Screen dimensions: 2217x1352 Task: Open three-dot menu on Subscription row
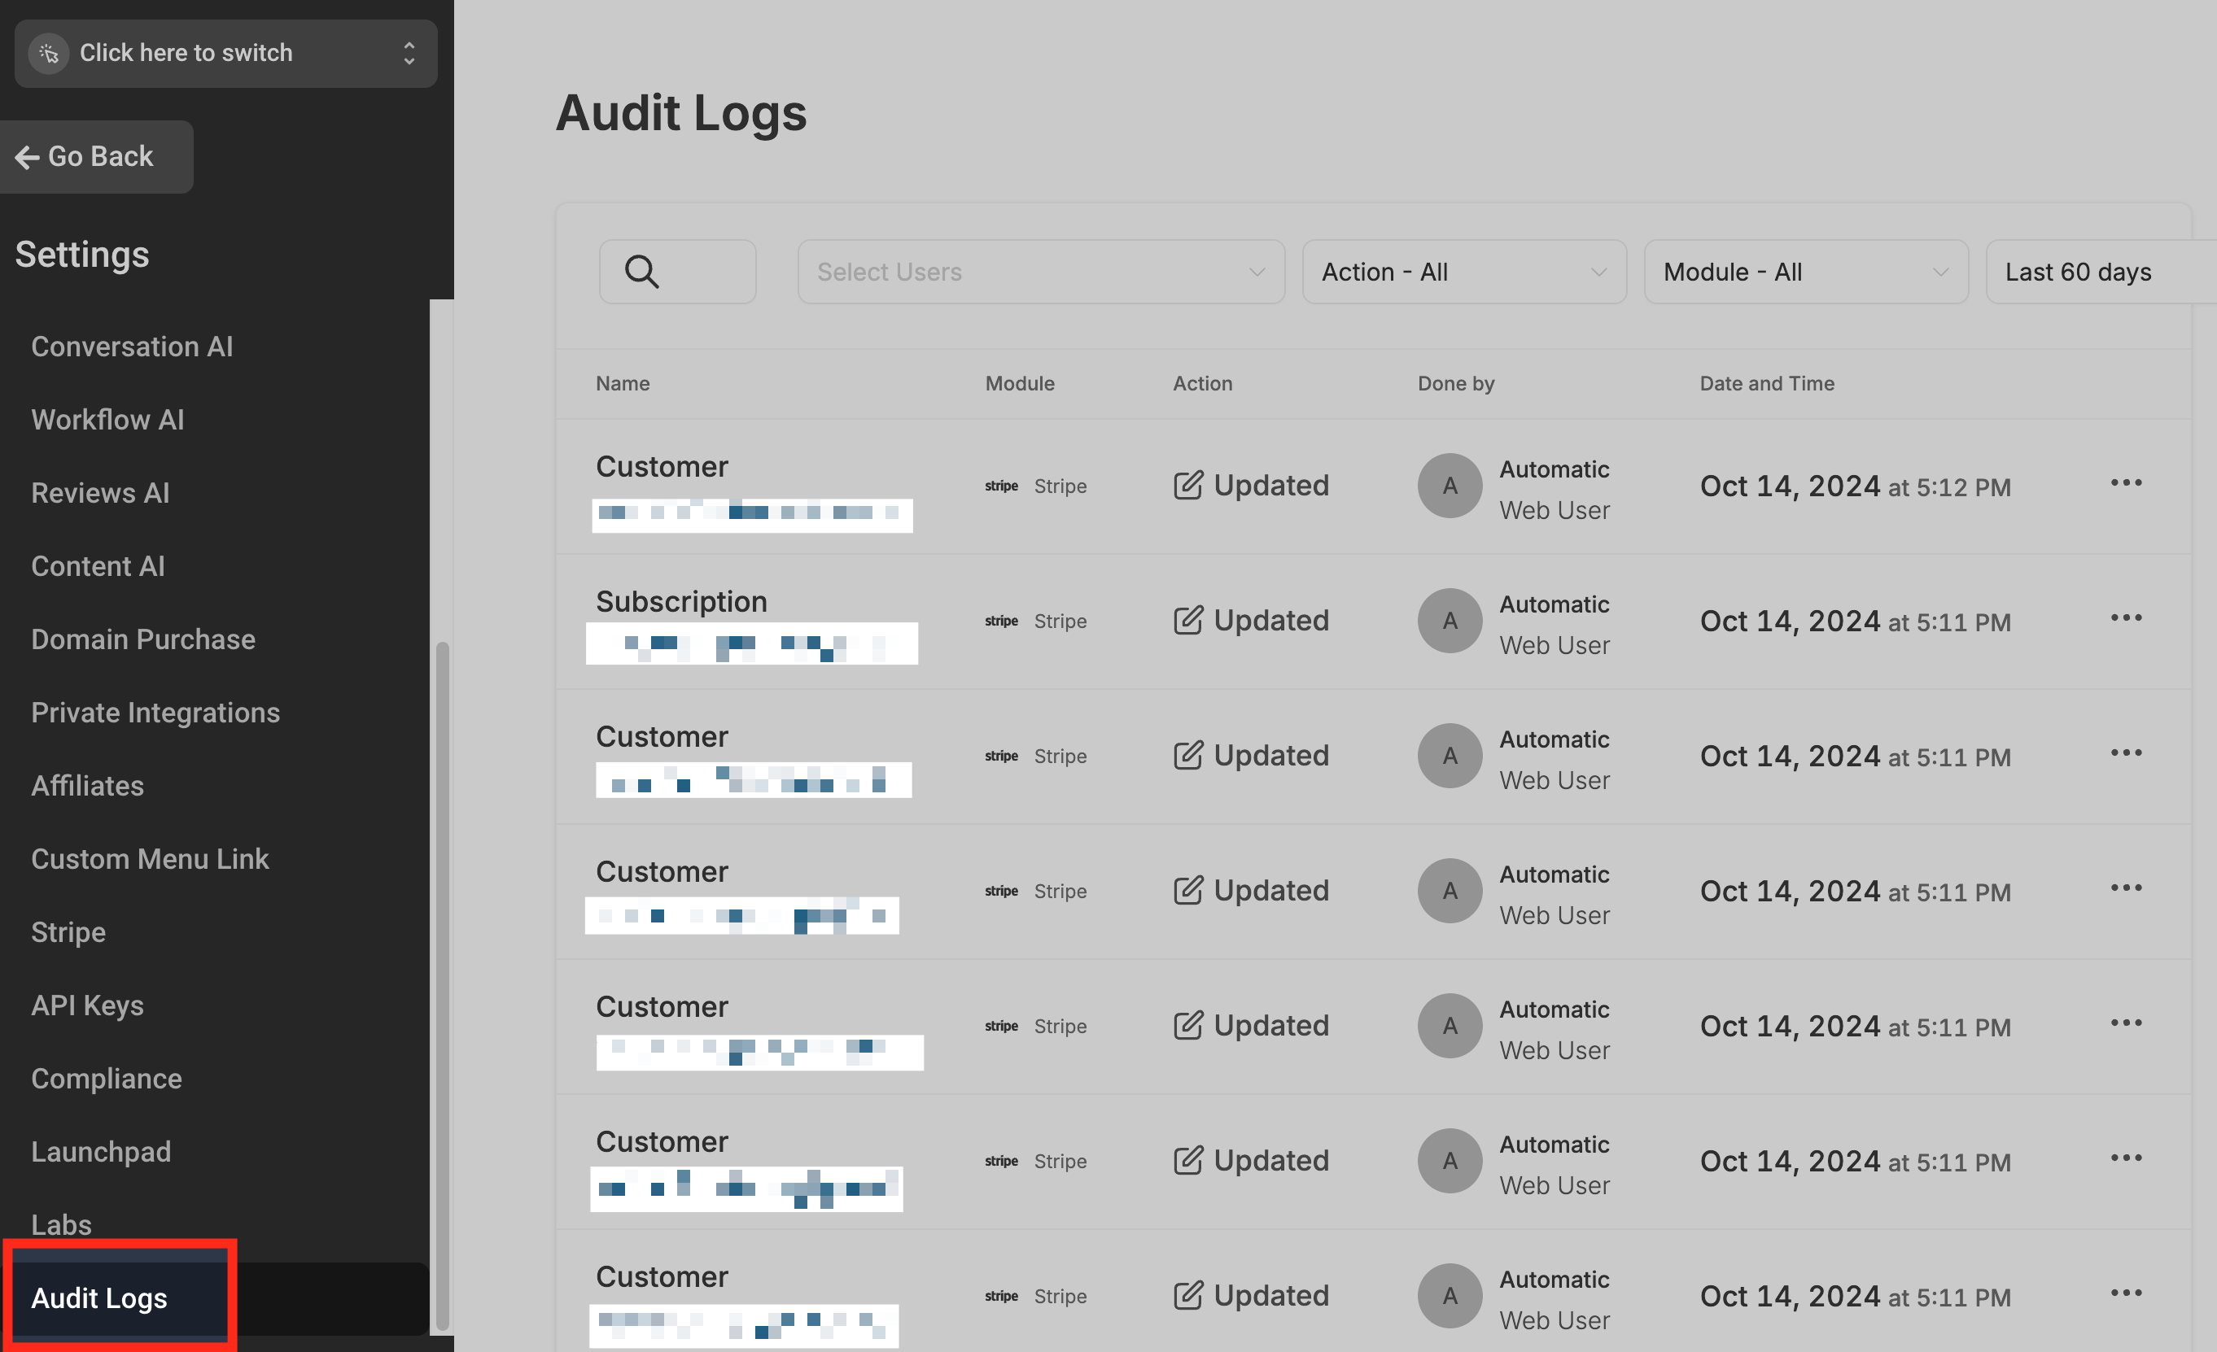(x=2125, y=618)
